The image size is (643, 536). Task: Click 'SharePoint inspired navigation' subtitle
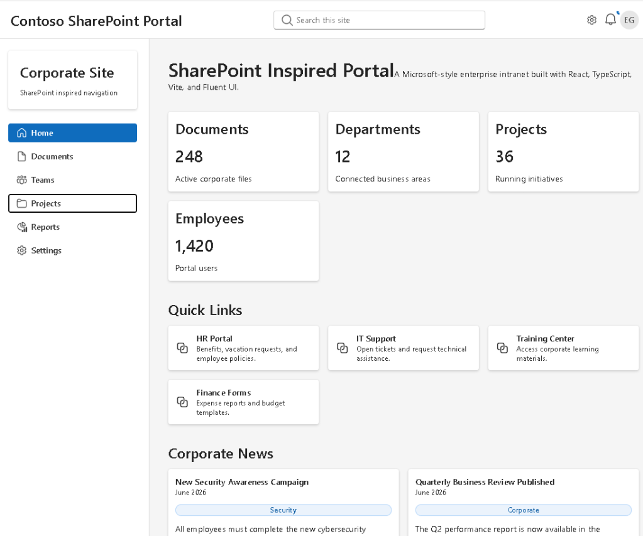coord(69,93)
